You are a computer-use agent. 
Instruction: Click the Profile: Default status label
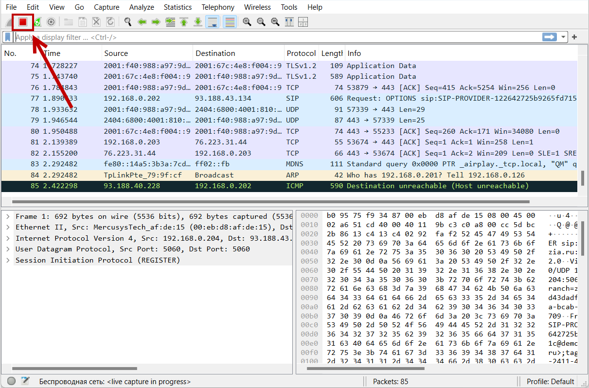click(550, 382)
